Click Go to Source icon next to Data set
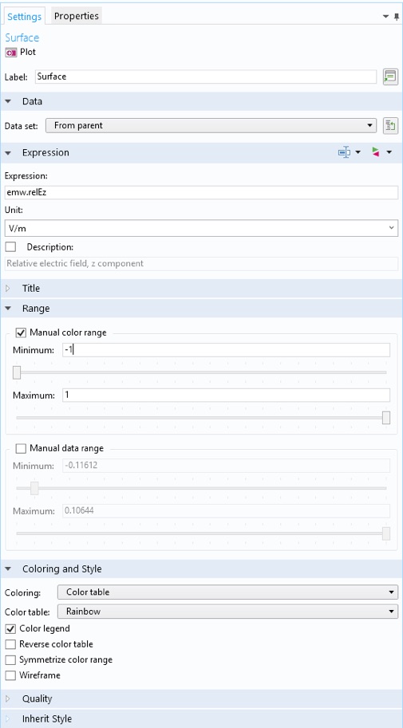This screenshot has width=403, height=728. [x=390, y=125]
